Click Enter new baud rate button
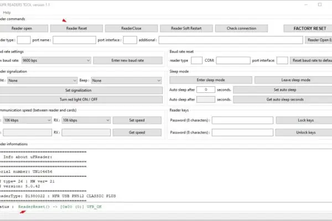This screenshot has height=221, width=332. [x=128, y=60]
